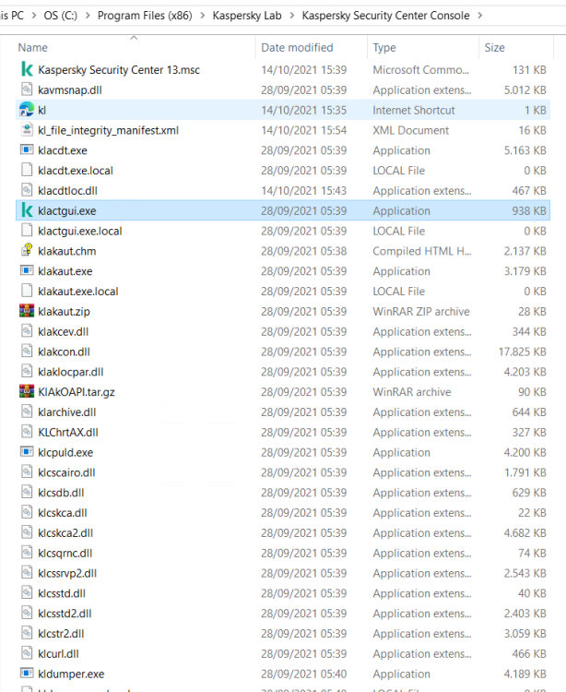Screen dimensions: 566x692
Task: Click the klacdt.exe.local blank file icon
Action: [x=27, y=171]
